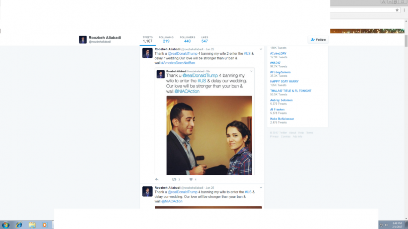408x229 pixels.
Task: Open the Terms footer link
Action: tap(310, 133)
